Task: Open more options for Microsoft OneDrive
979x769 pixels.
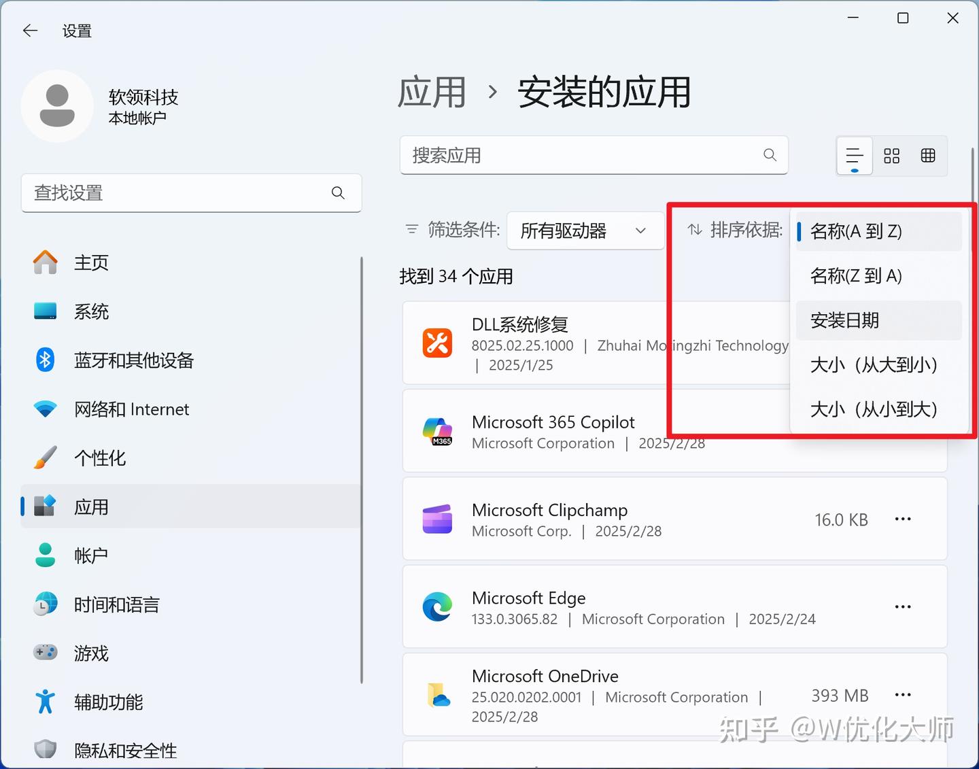Action: point(903,695)
